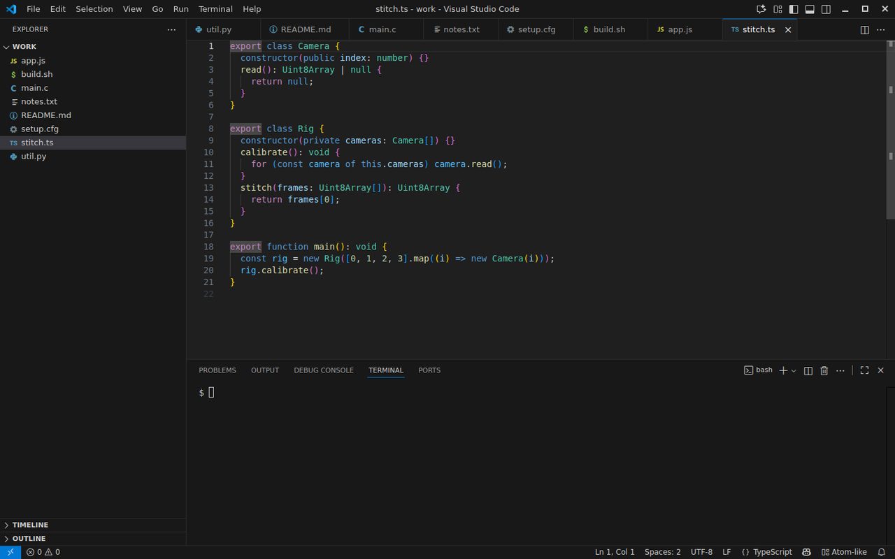This screenshot has width=895, height=559.
Task: Open notifications bell in status bar
Action: pyautogui.click(x=882, y=552)
